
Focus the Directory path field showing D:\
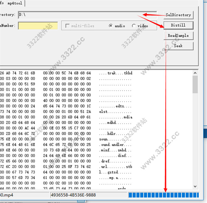tap(86, 15)
